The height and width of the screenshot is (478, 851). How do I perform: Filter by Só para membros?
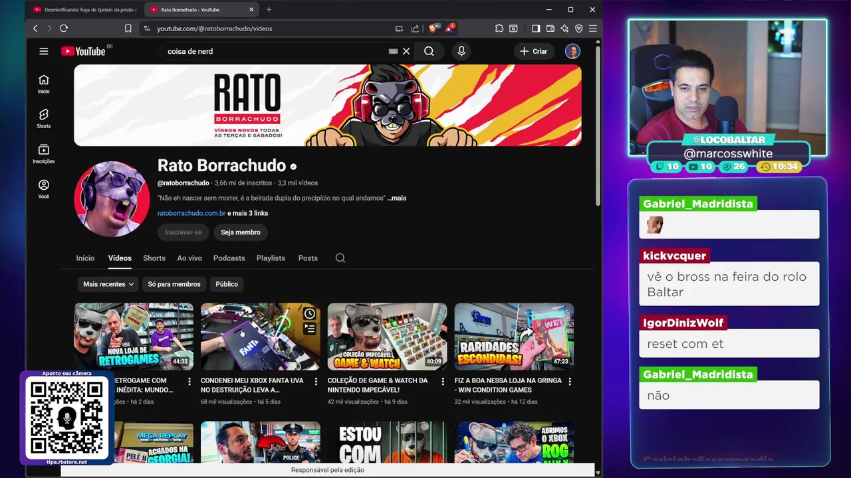(174, 284)
